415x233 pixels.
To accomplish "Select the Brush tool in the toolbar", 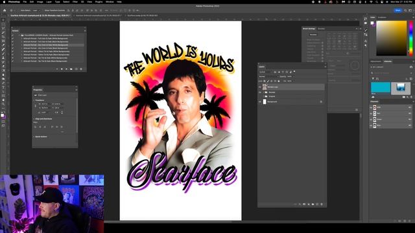I will [3, 54].
